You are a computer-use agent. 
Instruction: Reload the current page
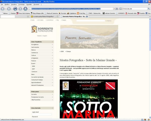pyautogui.click(x=15, y=9)
